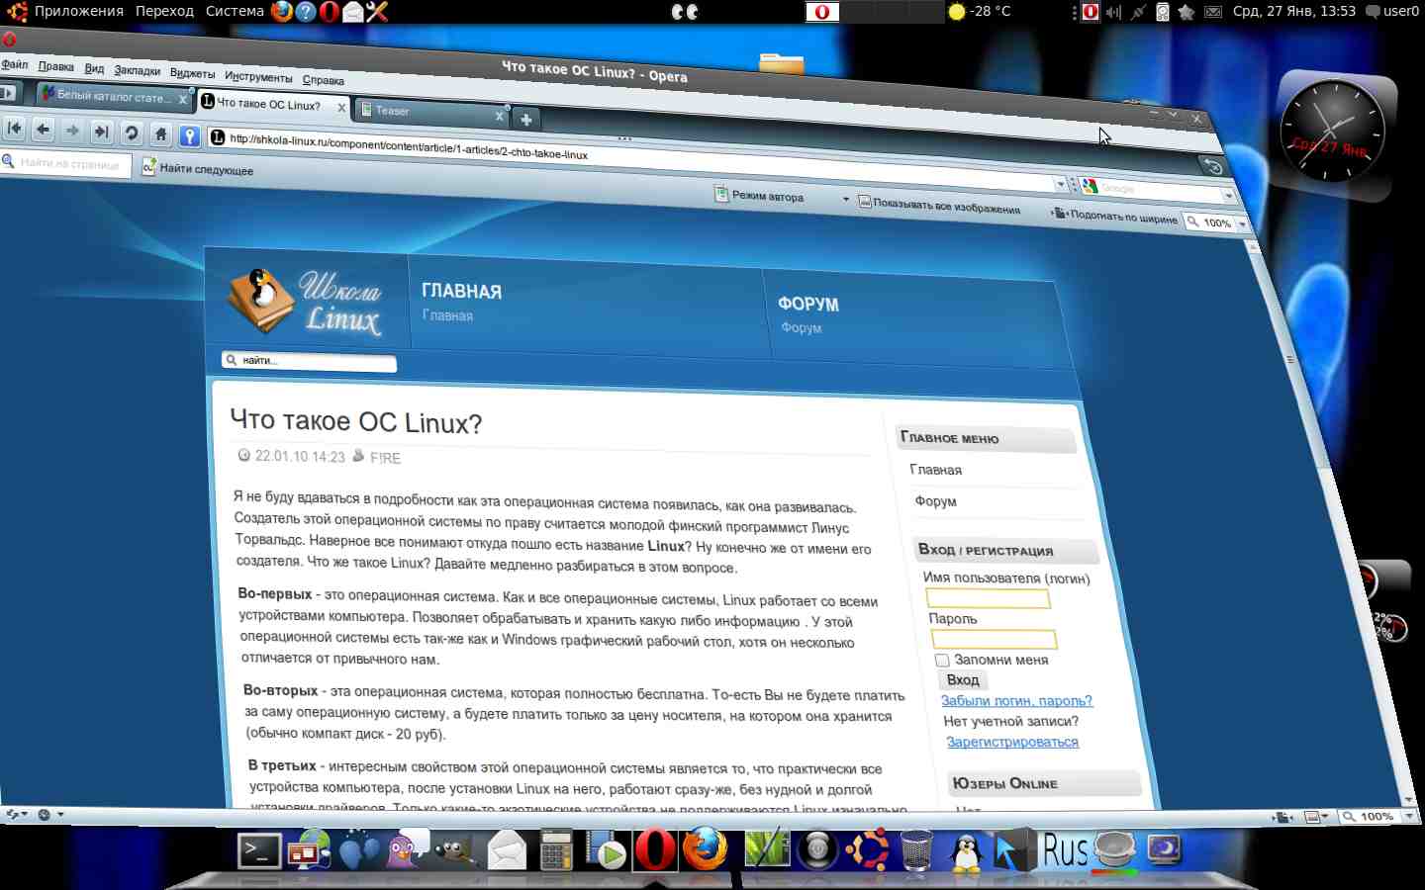Click the Opera forward arrow button

(71, 130)
